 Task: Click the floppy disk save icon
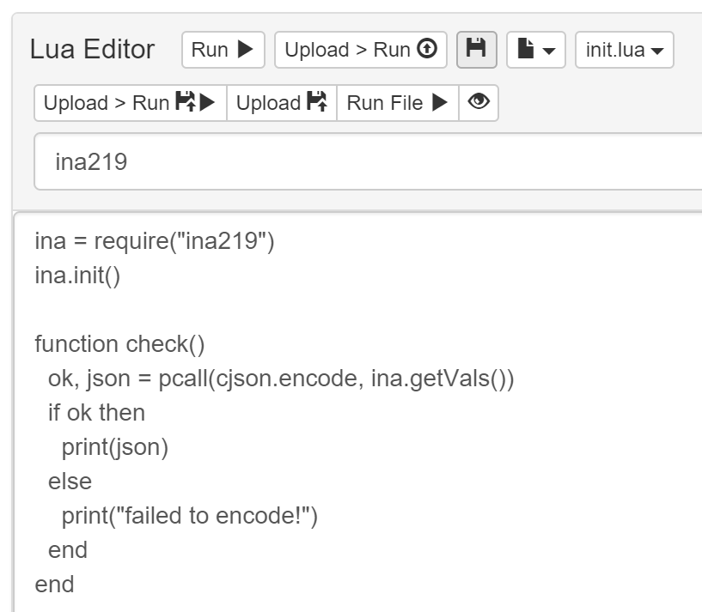click(476, 50)
